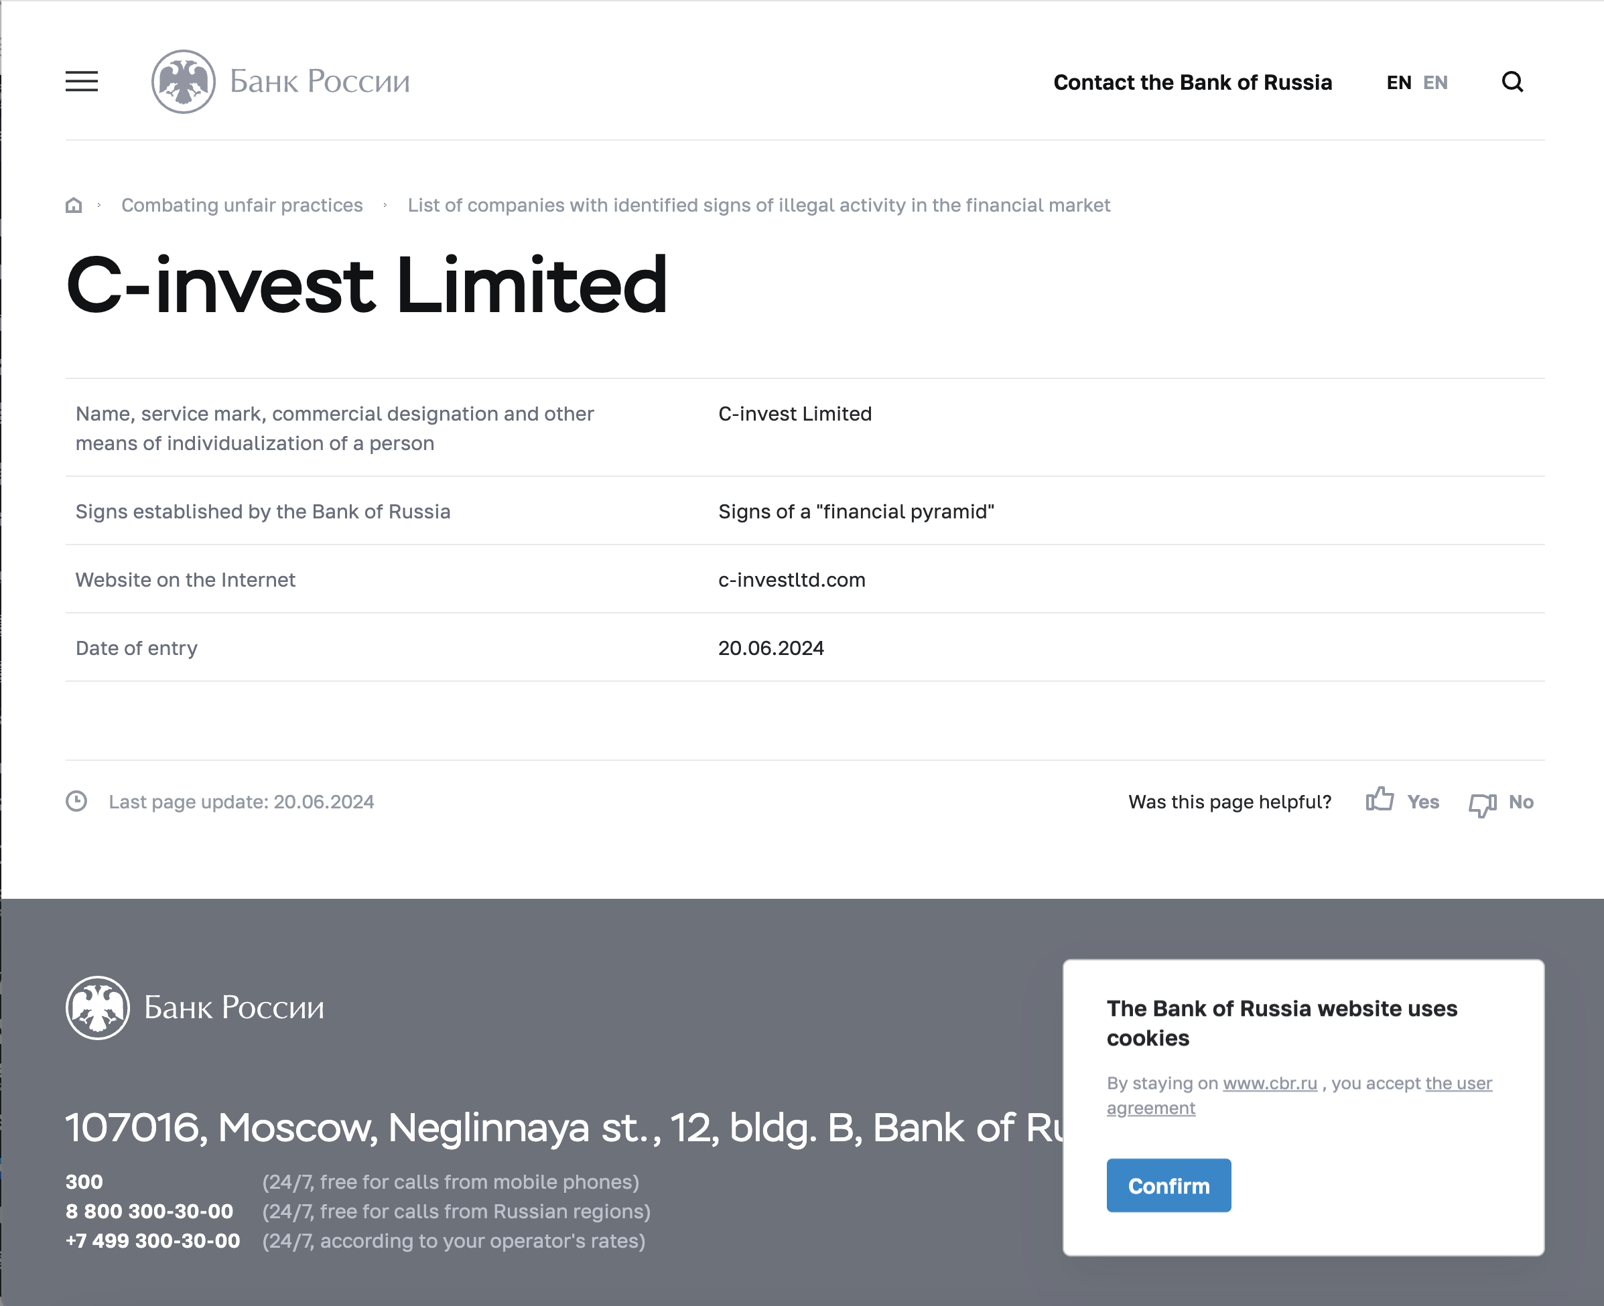Go to home via breadcrumb house icon
The image size is (1604, 1306).
(x=74, y=205)
